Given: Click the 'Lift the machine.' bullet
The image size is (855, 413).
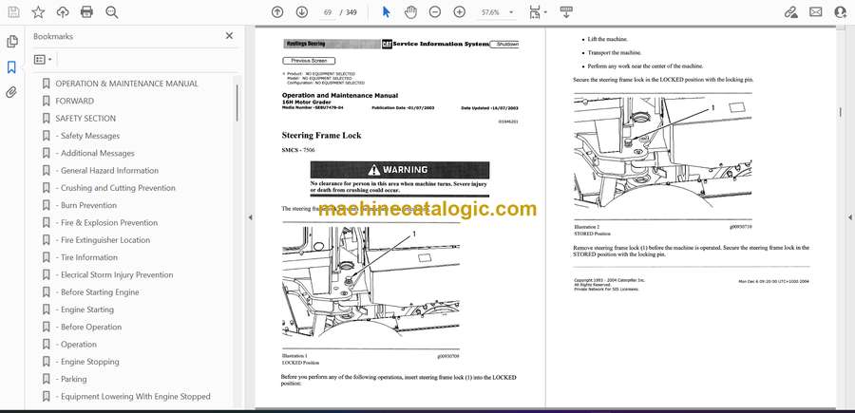Looking at the screenshot, I should [607, 39].
